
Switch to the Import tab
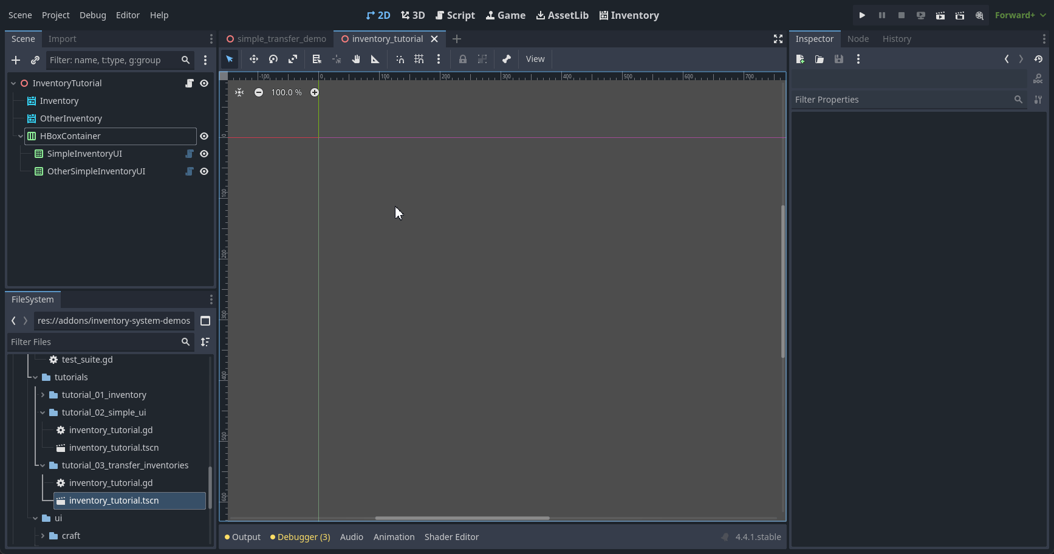click(63, 39)
